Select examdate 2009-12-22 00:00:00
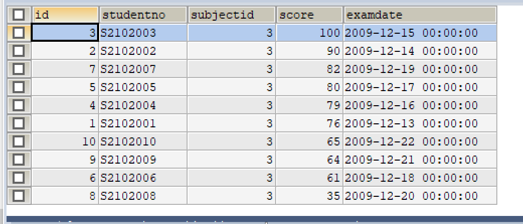Screen dimensions: 523x224 [x=420, y=141]
